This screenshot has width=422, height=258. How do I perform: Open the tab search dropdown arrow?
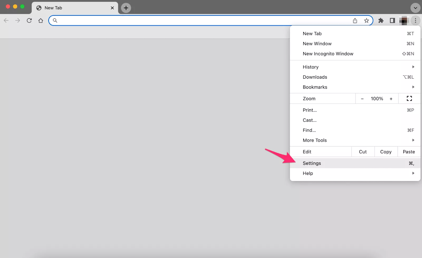coord(415,8)
